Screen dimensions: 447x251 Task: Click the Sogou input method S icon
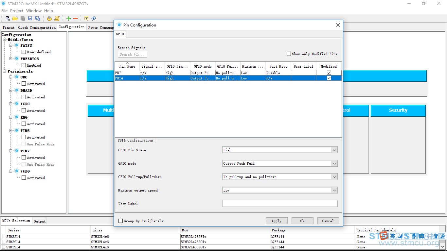click(x=384, y=236)
